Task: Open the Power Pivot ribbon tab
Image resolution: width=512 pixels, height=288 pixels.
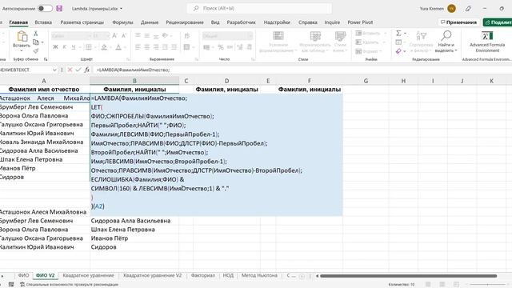Action: pyautogui.click(x=360, y=22)
